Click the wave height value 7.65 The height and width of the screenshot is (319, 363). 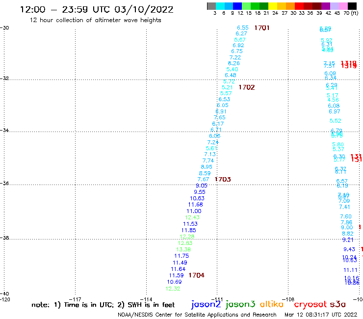(x=219, y=117)
